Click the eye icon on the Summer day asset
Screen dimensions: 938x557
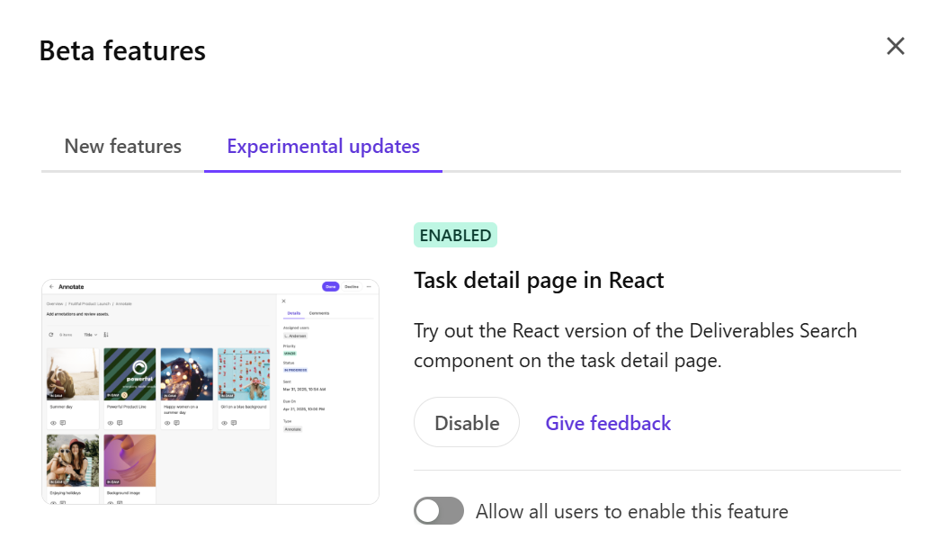[x=53, y=420]
